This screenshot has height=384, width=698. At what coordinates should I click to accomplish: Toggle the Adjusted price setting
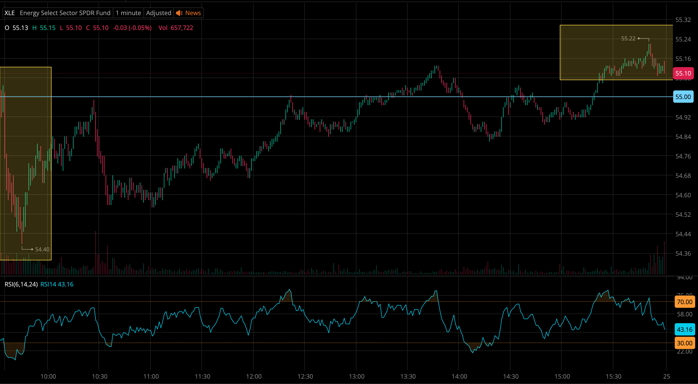tap(159, 13)
